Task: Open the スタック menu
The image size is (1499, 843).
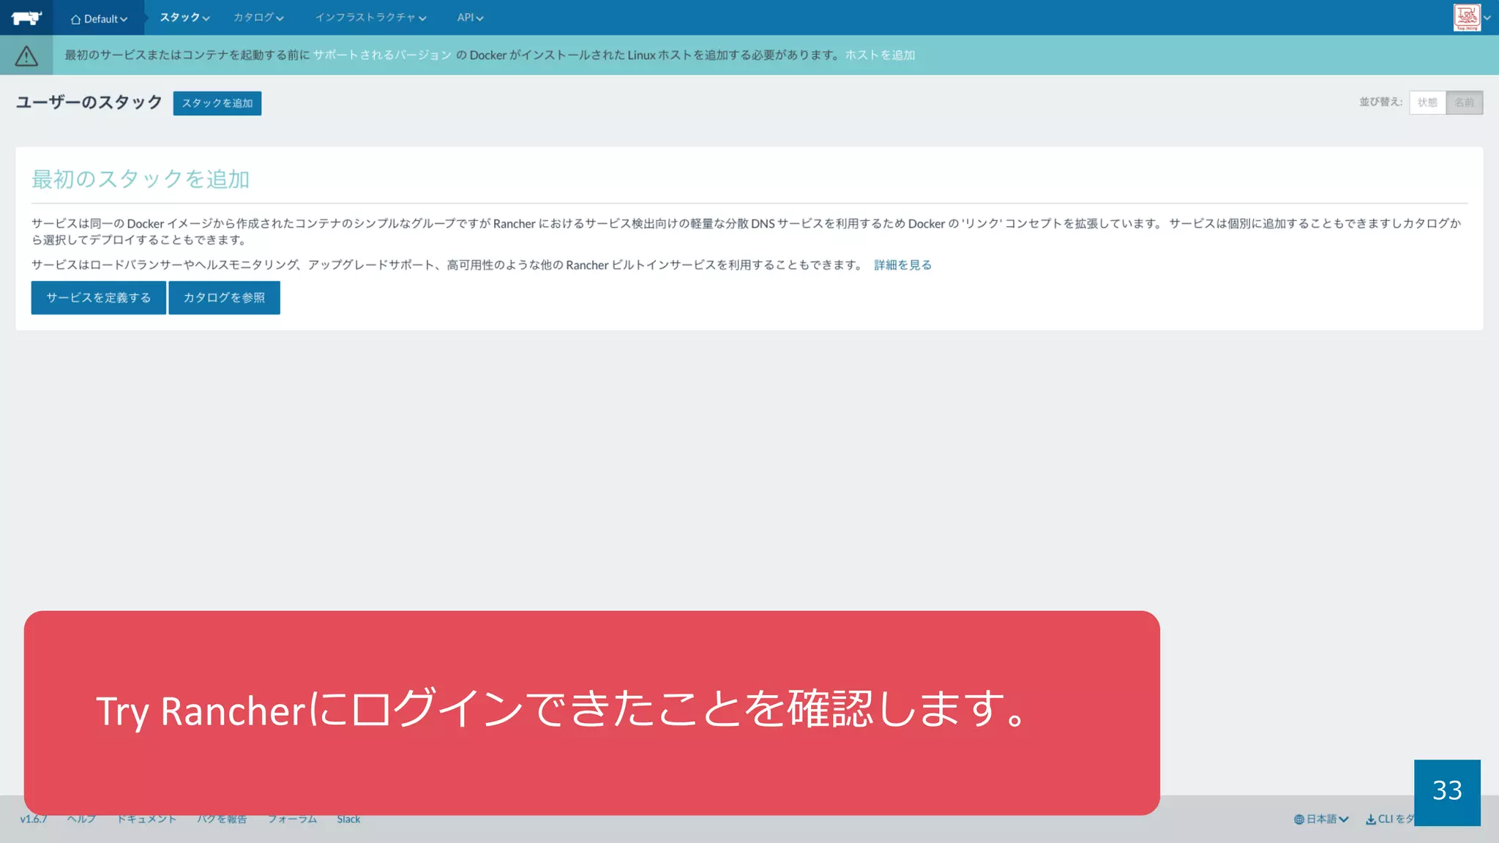Action: (x=184, y=18)
